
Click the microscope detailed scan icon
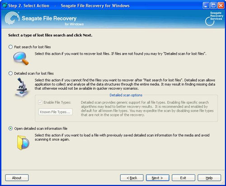22,88
